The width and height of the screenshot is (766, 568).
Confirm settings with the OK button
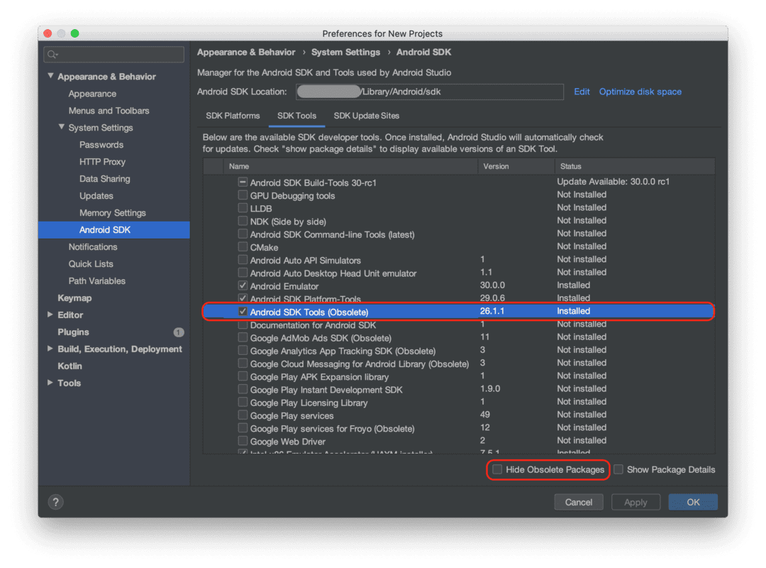(x=692, y=502)
